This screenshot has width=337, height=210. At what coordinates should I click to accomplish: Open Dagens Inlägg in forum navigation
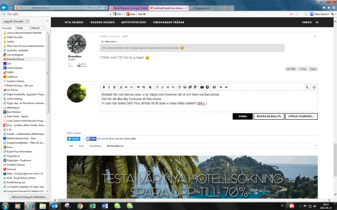point(102,22)
